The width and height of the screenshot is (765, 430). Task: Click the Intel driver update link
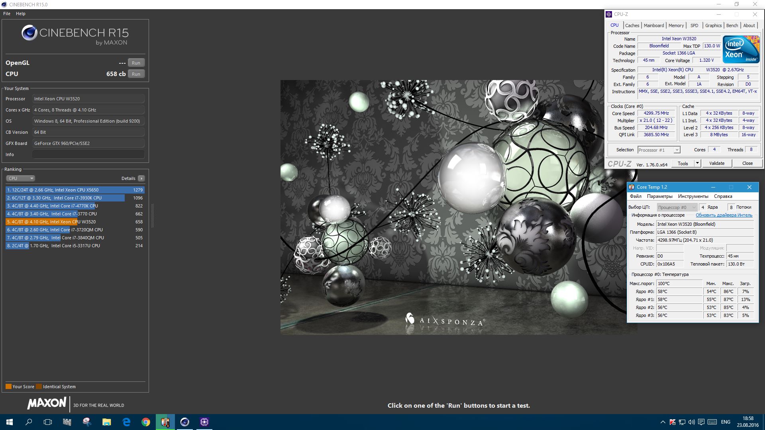coord(724,215)
